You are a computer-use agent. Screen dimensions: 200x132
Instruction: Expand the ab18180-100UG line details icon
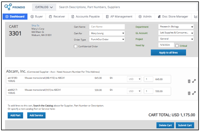pyautogui.click(x=194, y=81)
